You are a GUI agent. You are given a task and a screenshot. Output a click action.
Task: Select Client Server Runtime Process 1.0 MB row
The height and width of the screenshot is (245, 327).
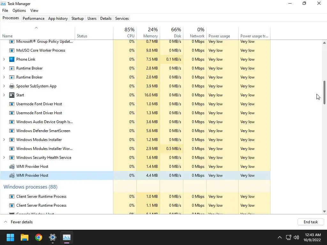coord(135,197)
